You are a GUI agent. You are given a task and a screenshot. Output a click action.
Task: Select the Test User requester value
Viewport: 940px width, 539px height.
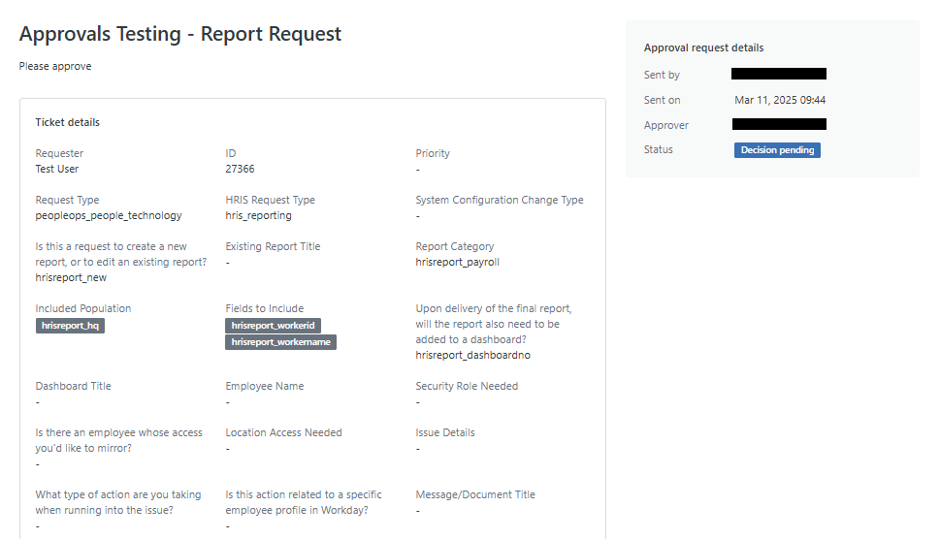point(57,169)
